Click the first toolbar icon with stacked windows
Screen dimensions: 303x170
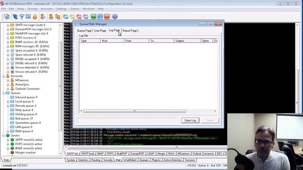coord(7,17)
